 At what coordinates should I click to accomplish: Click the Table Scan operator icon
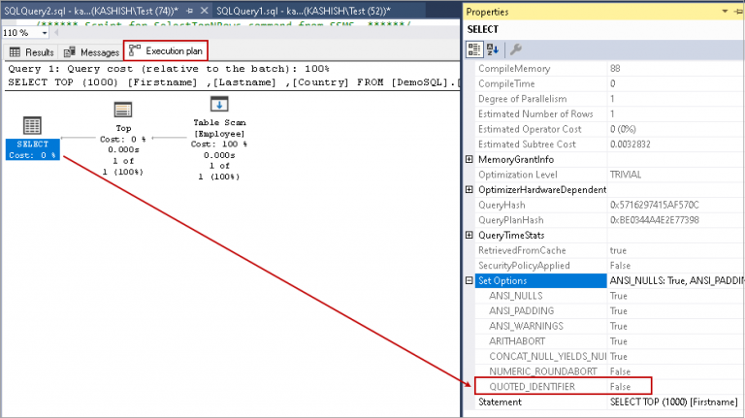[x=218, y=105]
